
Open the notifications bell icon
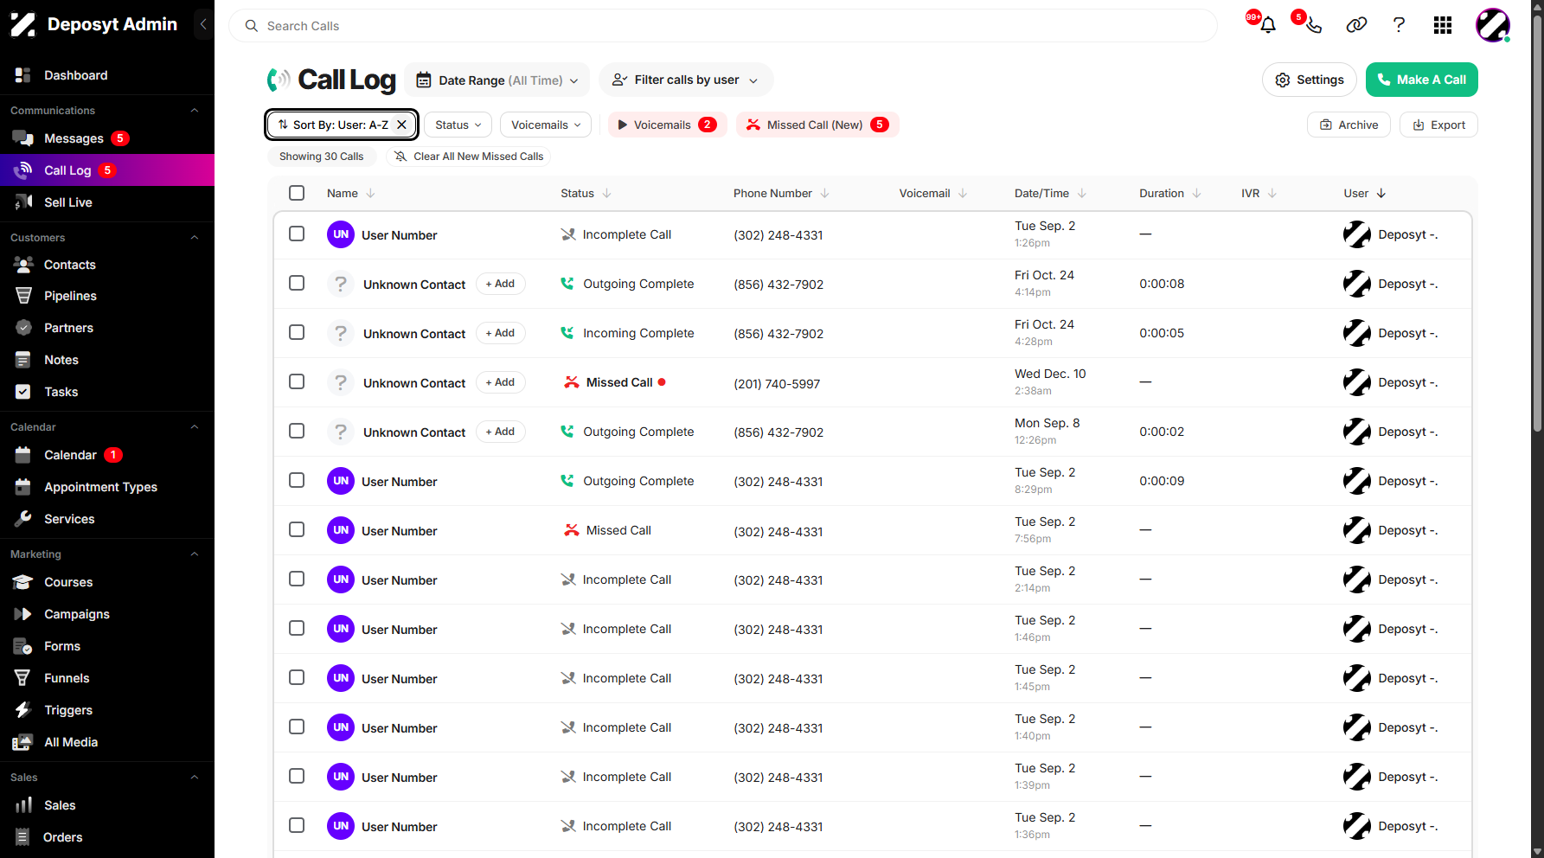click(x=1268, y=25)
